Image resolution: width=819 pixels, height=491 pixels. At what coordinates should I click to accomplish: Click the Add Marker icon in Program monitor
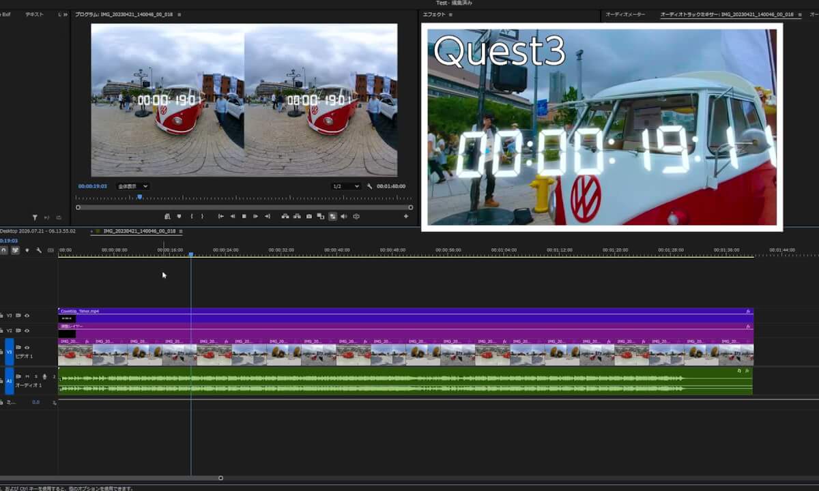(x=179, y=216)
